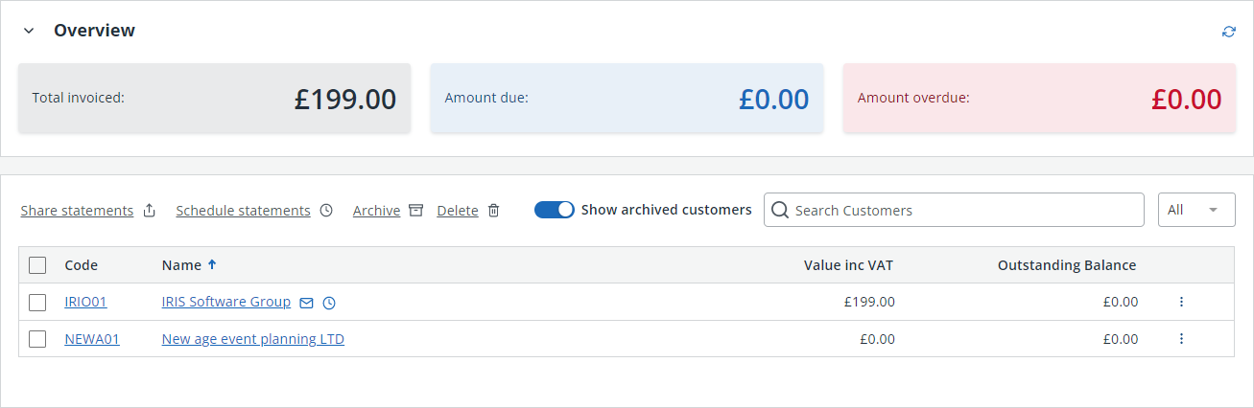This screenshot has height=408, width=1254.
Task: Click the archive box icon
Action: click(415, 211)
